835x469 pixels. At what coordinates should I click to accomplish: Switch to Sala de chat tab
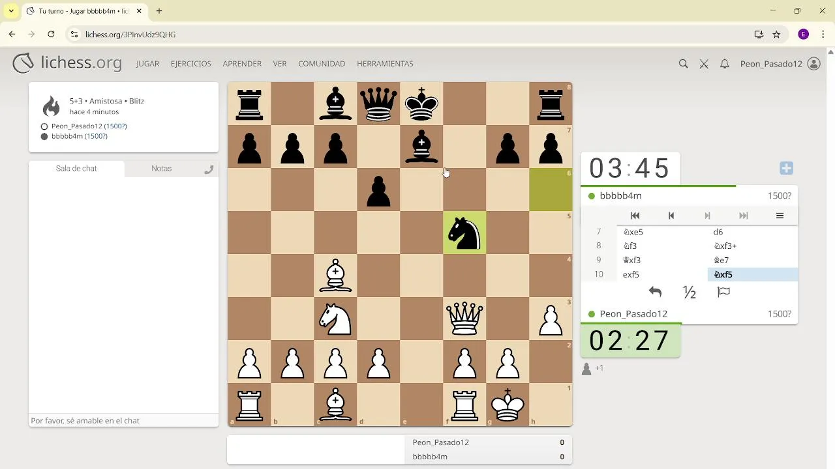[x=76, y=169]
